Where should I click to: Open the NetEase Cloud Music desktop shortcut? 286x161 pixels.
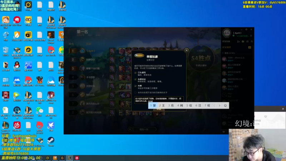[x=17, y=127]
